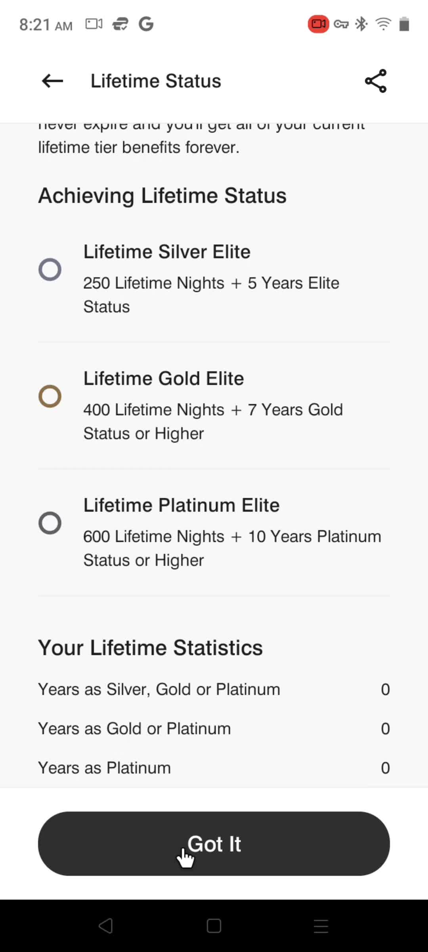
Task: Tap the Wi-Fi status icon
Action: 383,24
